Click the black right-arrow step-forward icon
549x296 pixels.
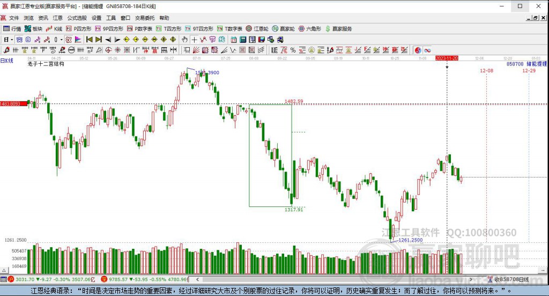pos(117,40)
